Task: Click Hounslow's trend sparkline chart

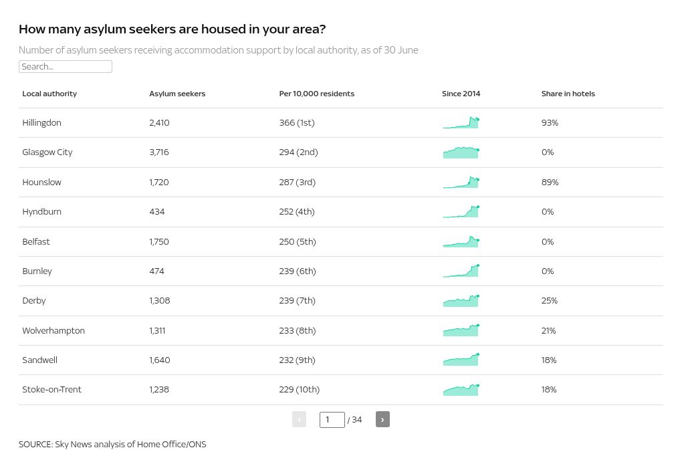Action: pos(461,183)
